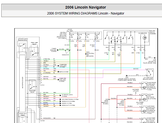Click the 'LIFTGATE GLASS RELEASE SWITCH' label
The height and width of the screenshot is (123, 162).
(148, 78)
